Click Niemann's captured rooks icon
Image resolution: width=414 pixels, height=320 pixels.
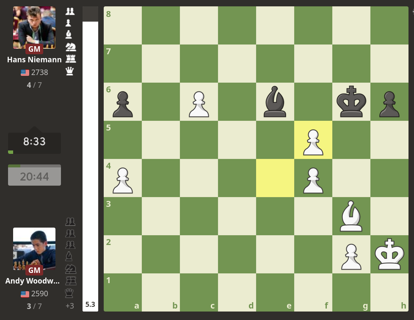(71, 59)
